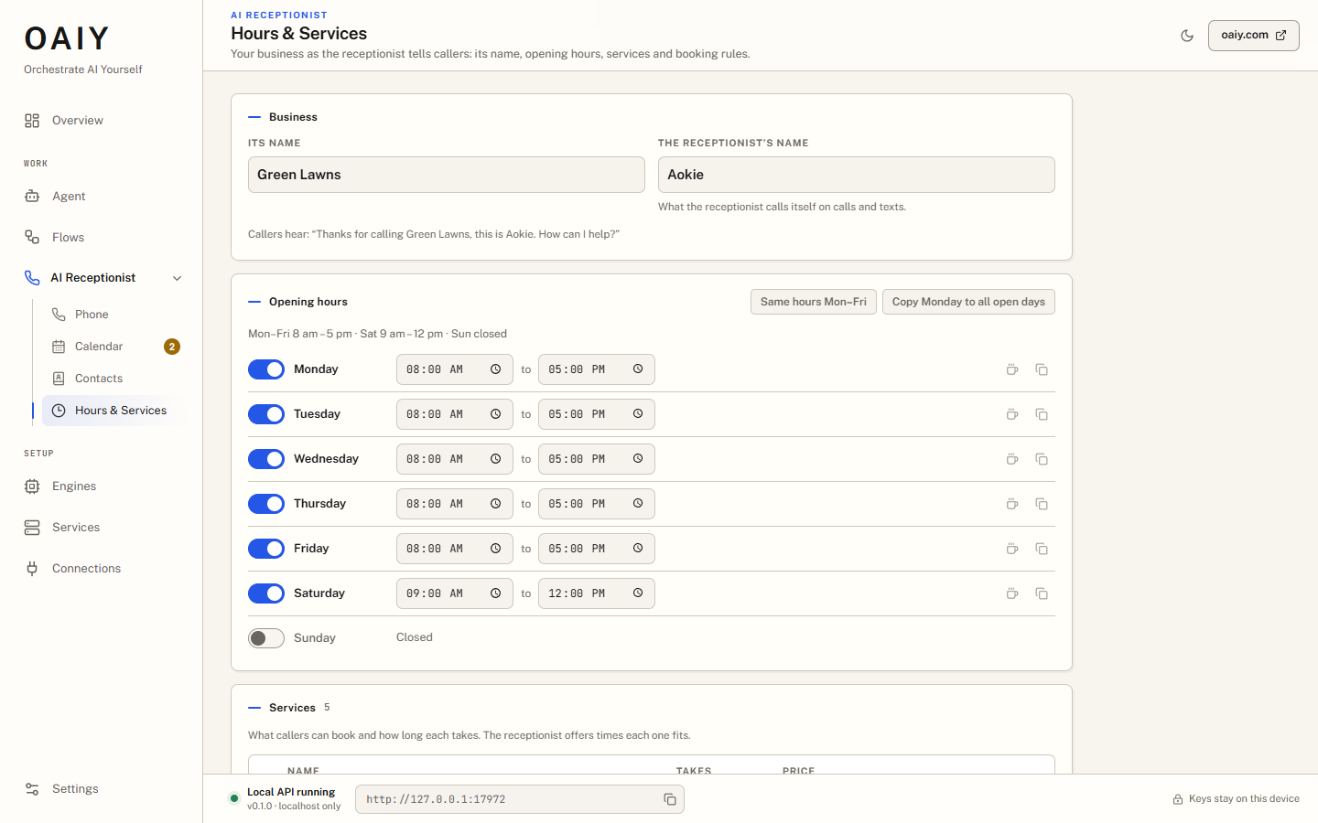
Task: Copy Tuesday's hours with the copy icon
Action: tap(1042, 414)
